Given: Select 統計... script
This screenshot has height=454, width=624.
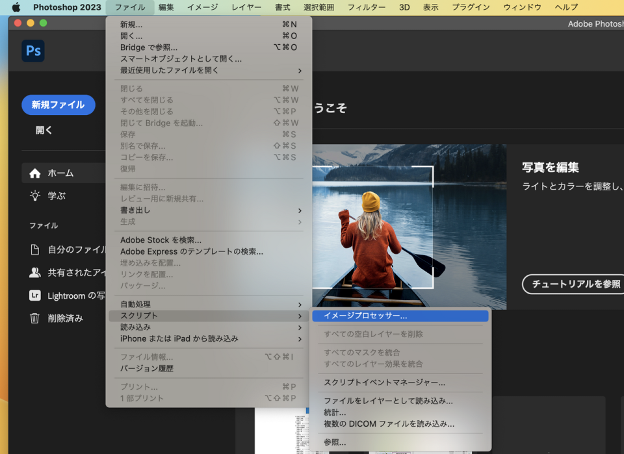Looking at the screenshot, I should point(400,412).
